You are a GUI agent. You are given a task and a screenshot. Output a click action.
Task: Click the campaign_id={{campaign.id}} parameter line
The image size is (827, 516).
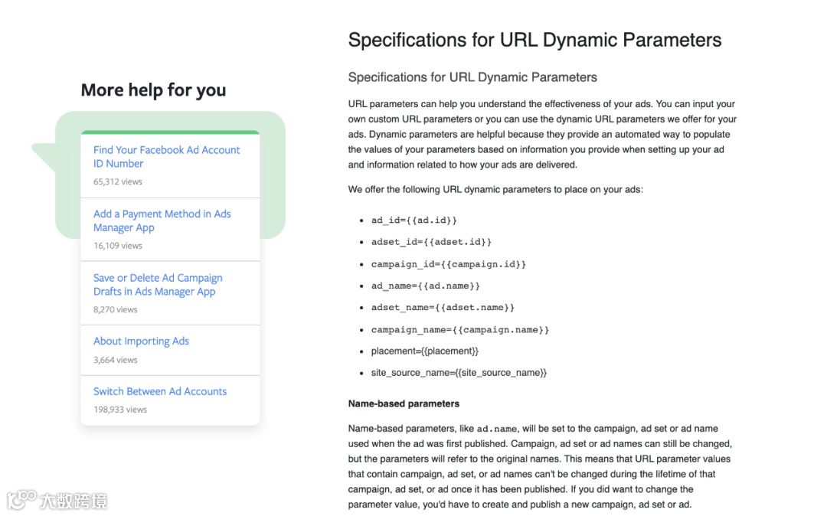(x=448, y=264)
